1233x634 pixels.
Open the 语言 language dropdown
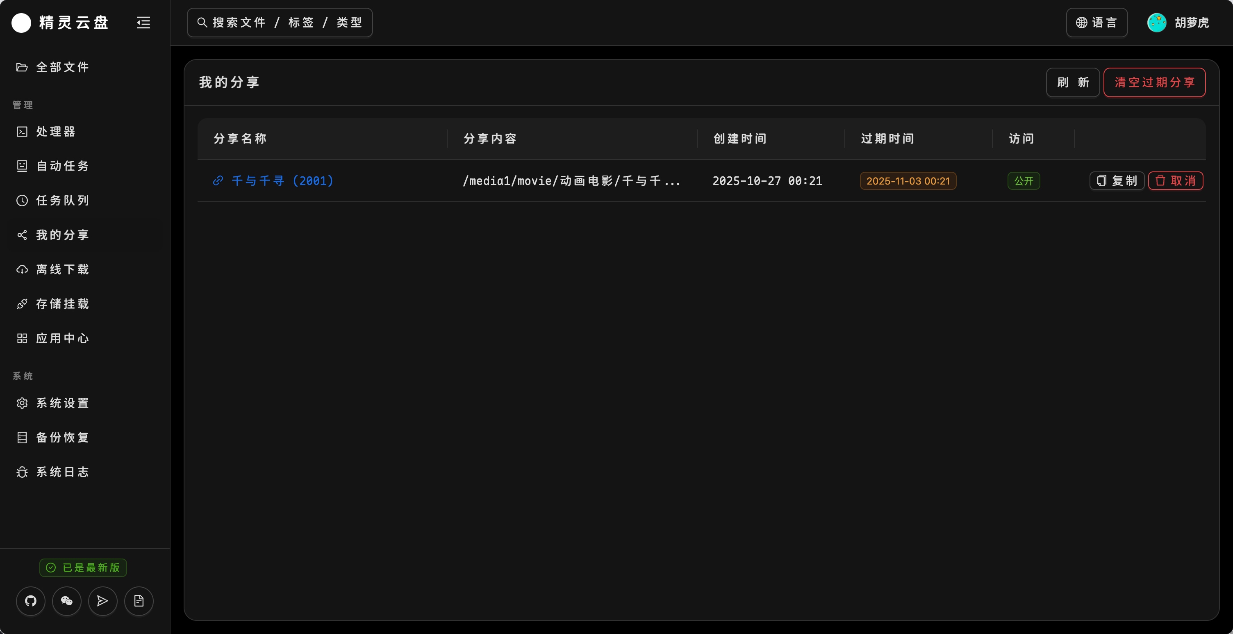click(x=1097, y=23)
